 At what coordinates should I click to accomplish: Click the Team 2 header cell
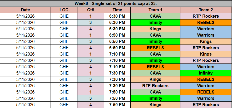tap(206, 10)
